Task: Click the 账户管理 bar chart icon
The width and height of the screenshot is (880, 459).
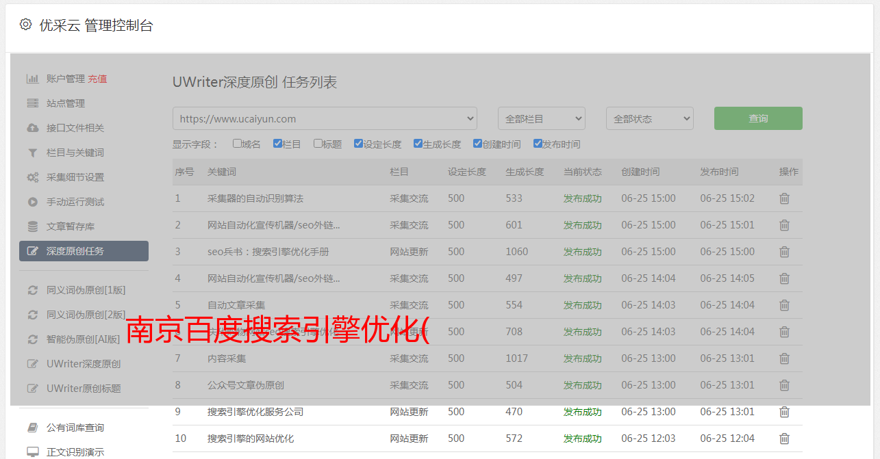Action: coord(32,79)
